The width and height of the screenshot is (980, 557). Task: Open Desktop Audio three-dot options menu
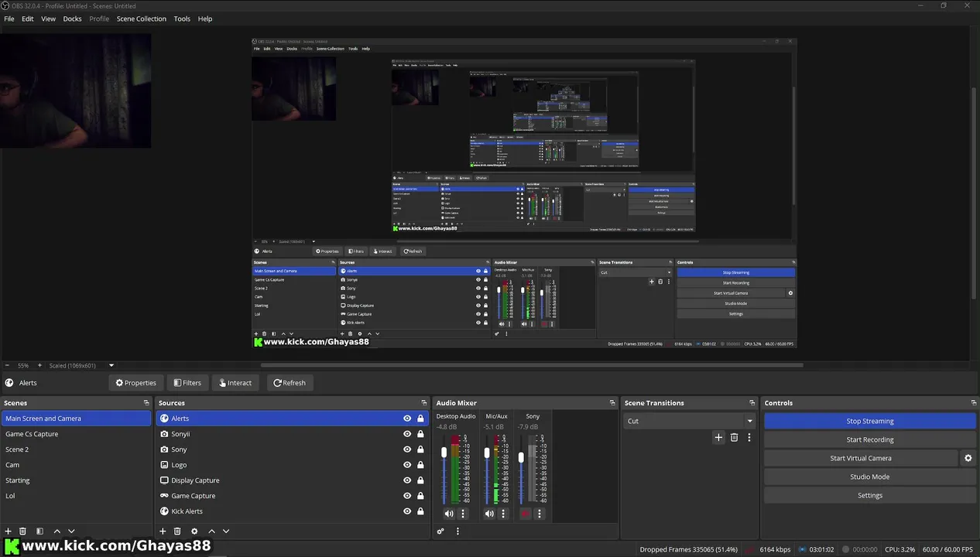[463, 514]
